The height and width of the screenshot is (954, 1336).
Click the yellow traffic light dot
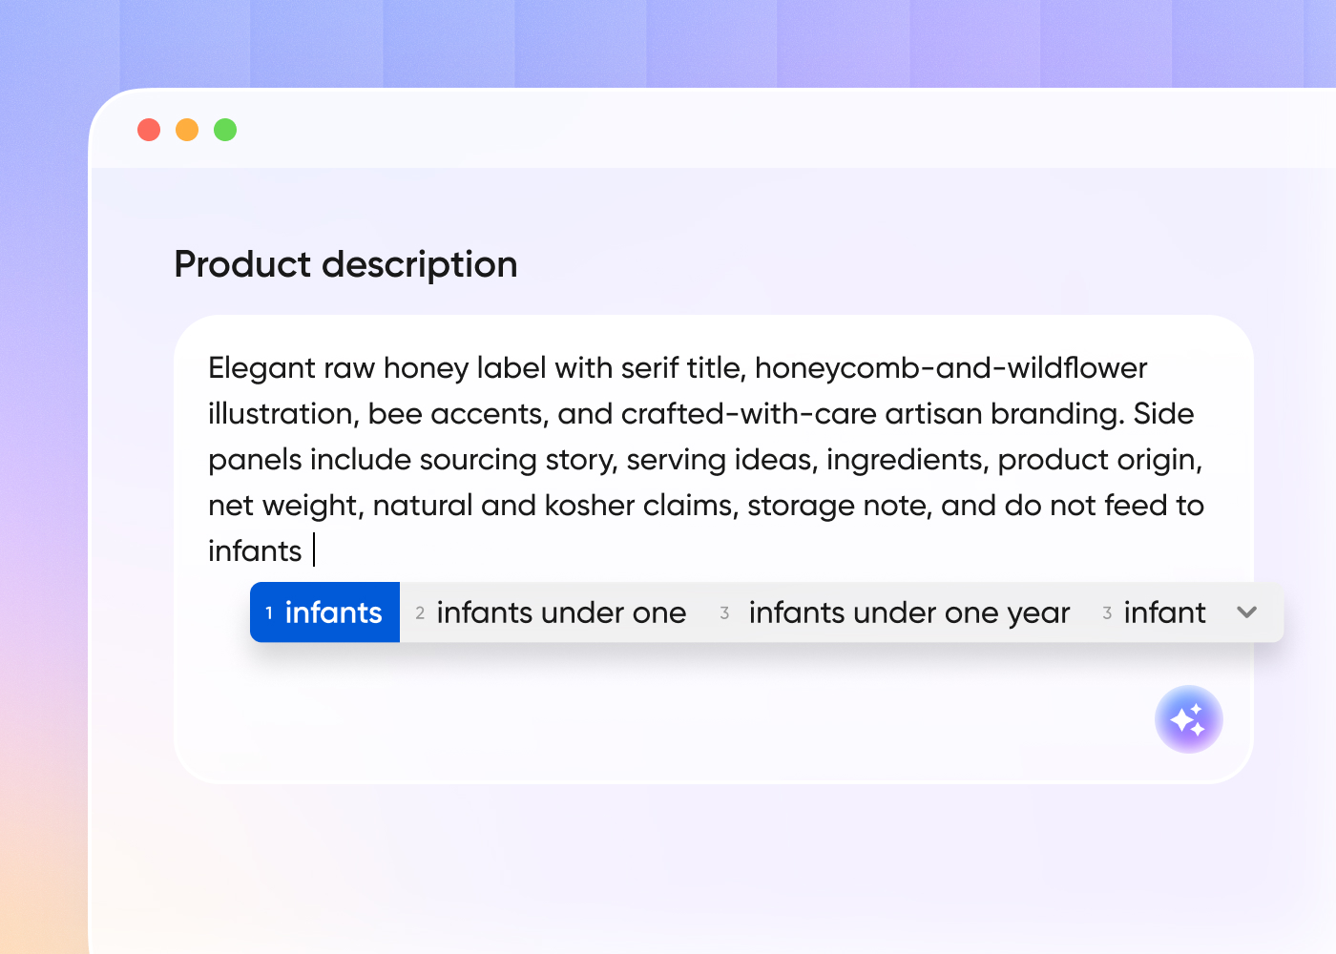pos(187,129)
